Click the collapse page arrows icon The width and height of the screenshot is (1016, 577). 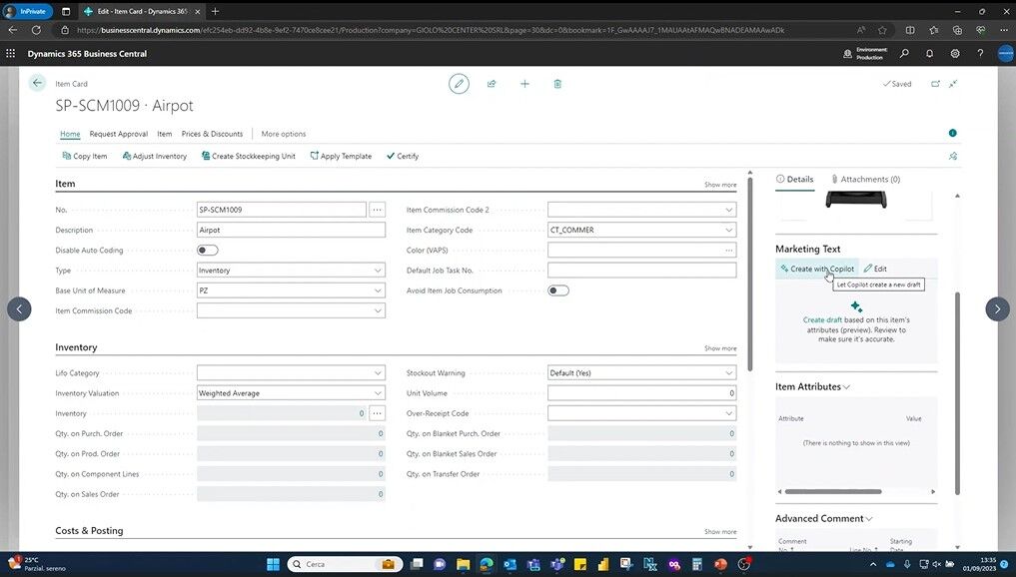click(x=953, y=84)
